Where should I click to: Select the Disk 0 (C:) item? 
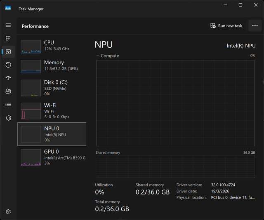[52, 88]
